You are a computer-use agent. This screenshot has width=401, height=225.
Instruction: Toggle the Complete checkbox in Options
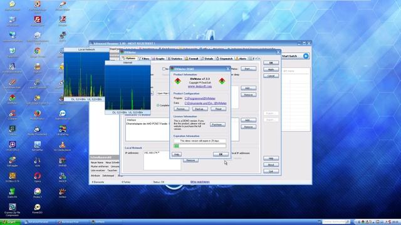coord(158,105)
